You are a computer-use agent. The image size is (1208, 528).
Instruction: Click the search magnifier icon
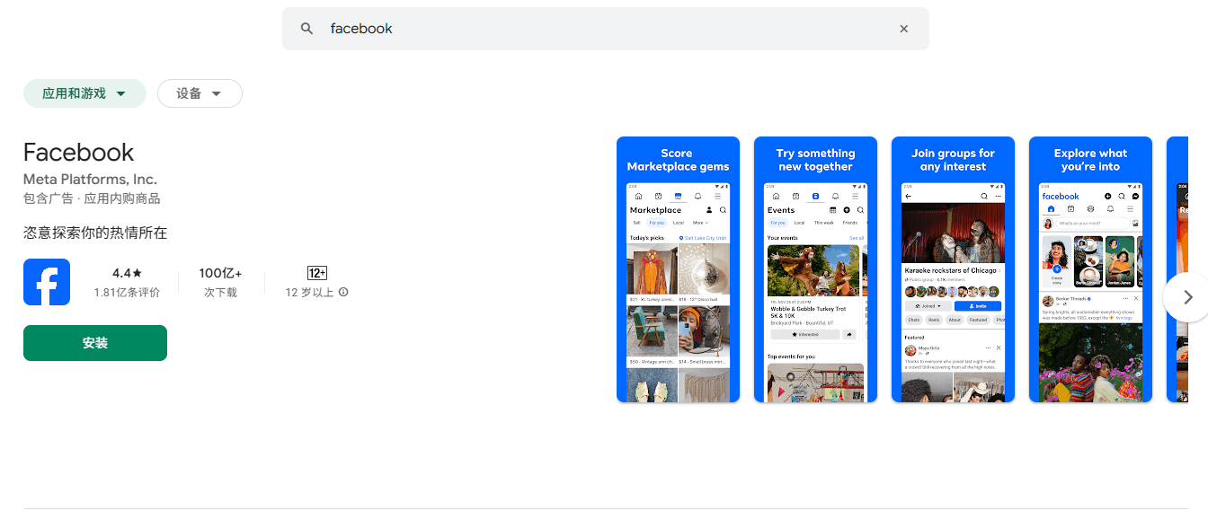pos(306,28)
